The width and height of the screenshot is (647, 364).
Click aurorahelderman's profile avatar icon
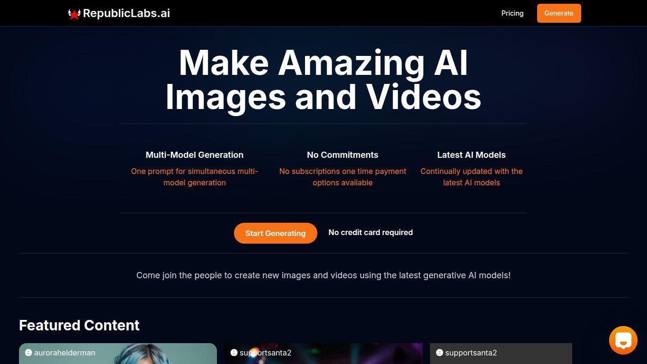(x=28, y=353)
